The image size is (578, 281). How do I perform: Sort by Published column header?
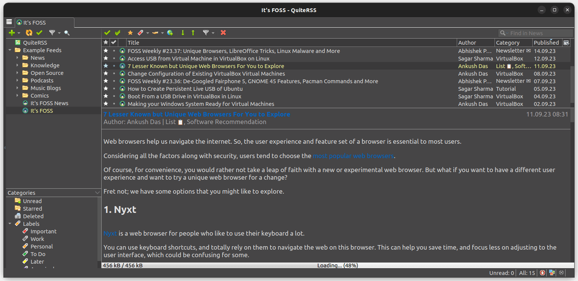coord(547,43)
